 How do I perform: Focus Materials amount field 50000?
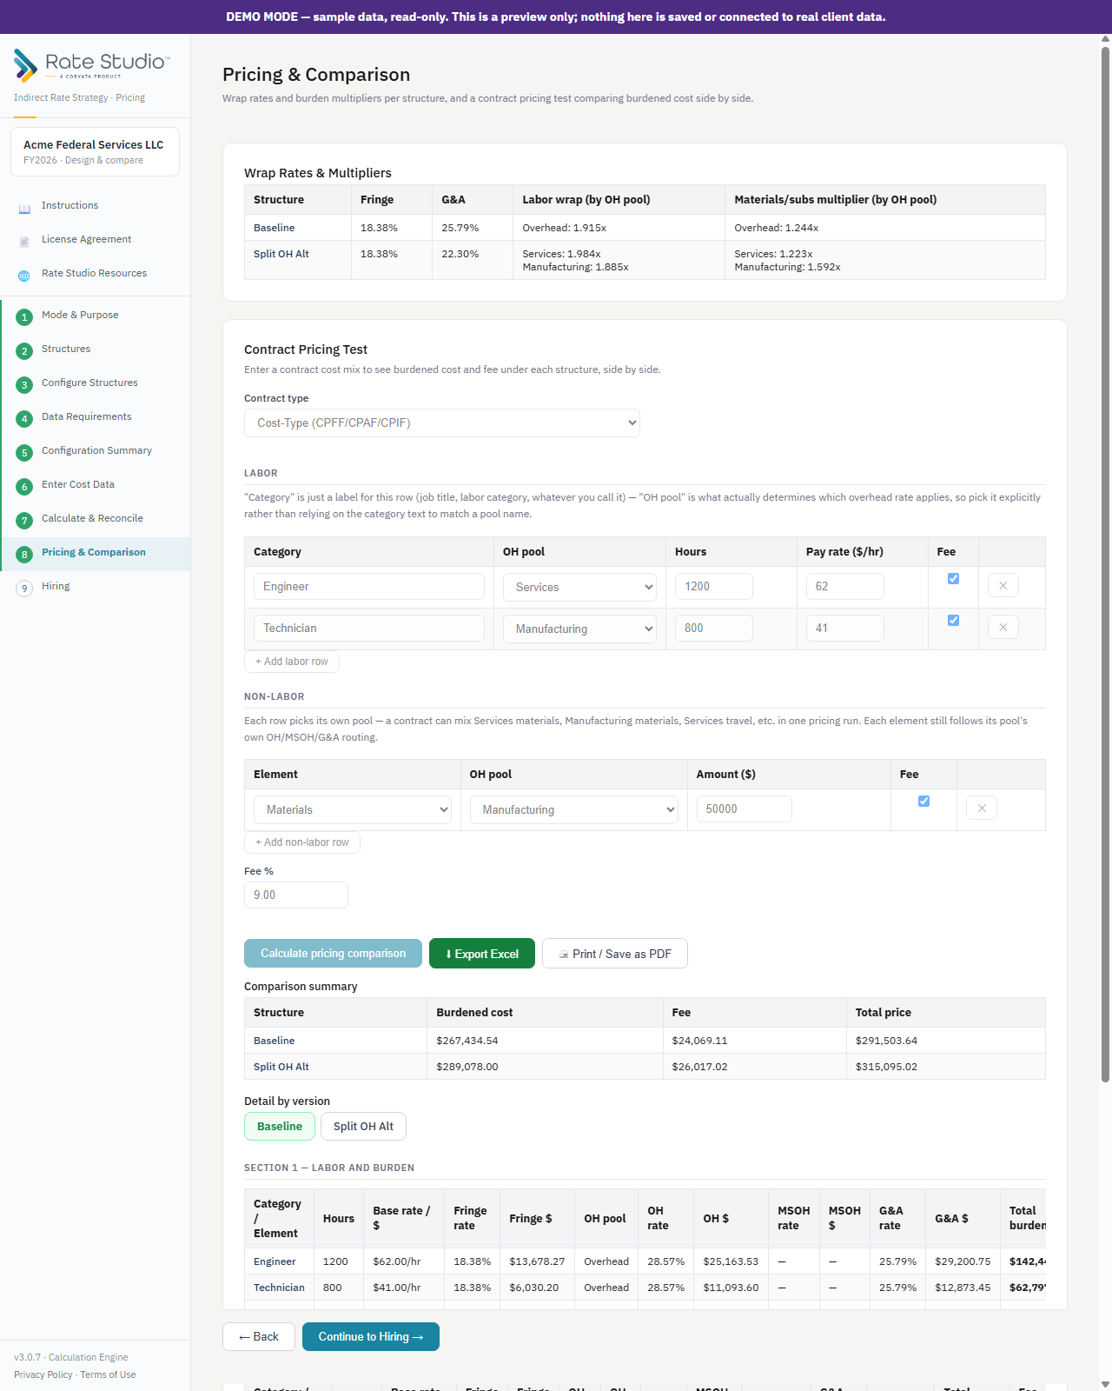[x=745, y=809]
